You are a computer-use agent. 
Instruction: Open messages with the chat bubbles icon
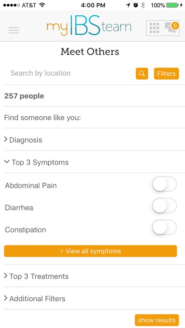point(171,28)
